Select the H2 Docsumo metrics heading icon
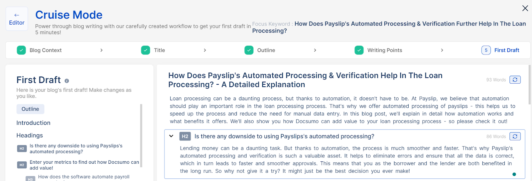The height and width of the screenshot is (181, 532). [x=22, y=165]
